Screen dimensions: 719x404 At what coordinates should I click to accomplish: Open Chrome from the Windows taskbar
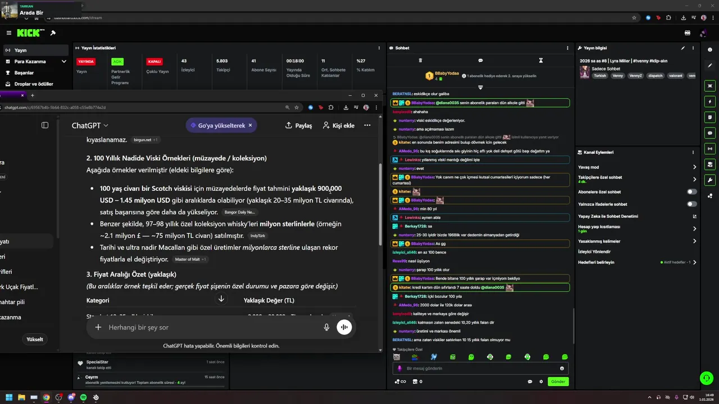(46, 397)
